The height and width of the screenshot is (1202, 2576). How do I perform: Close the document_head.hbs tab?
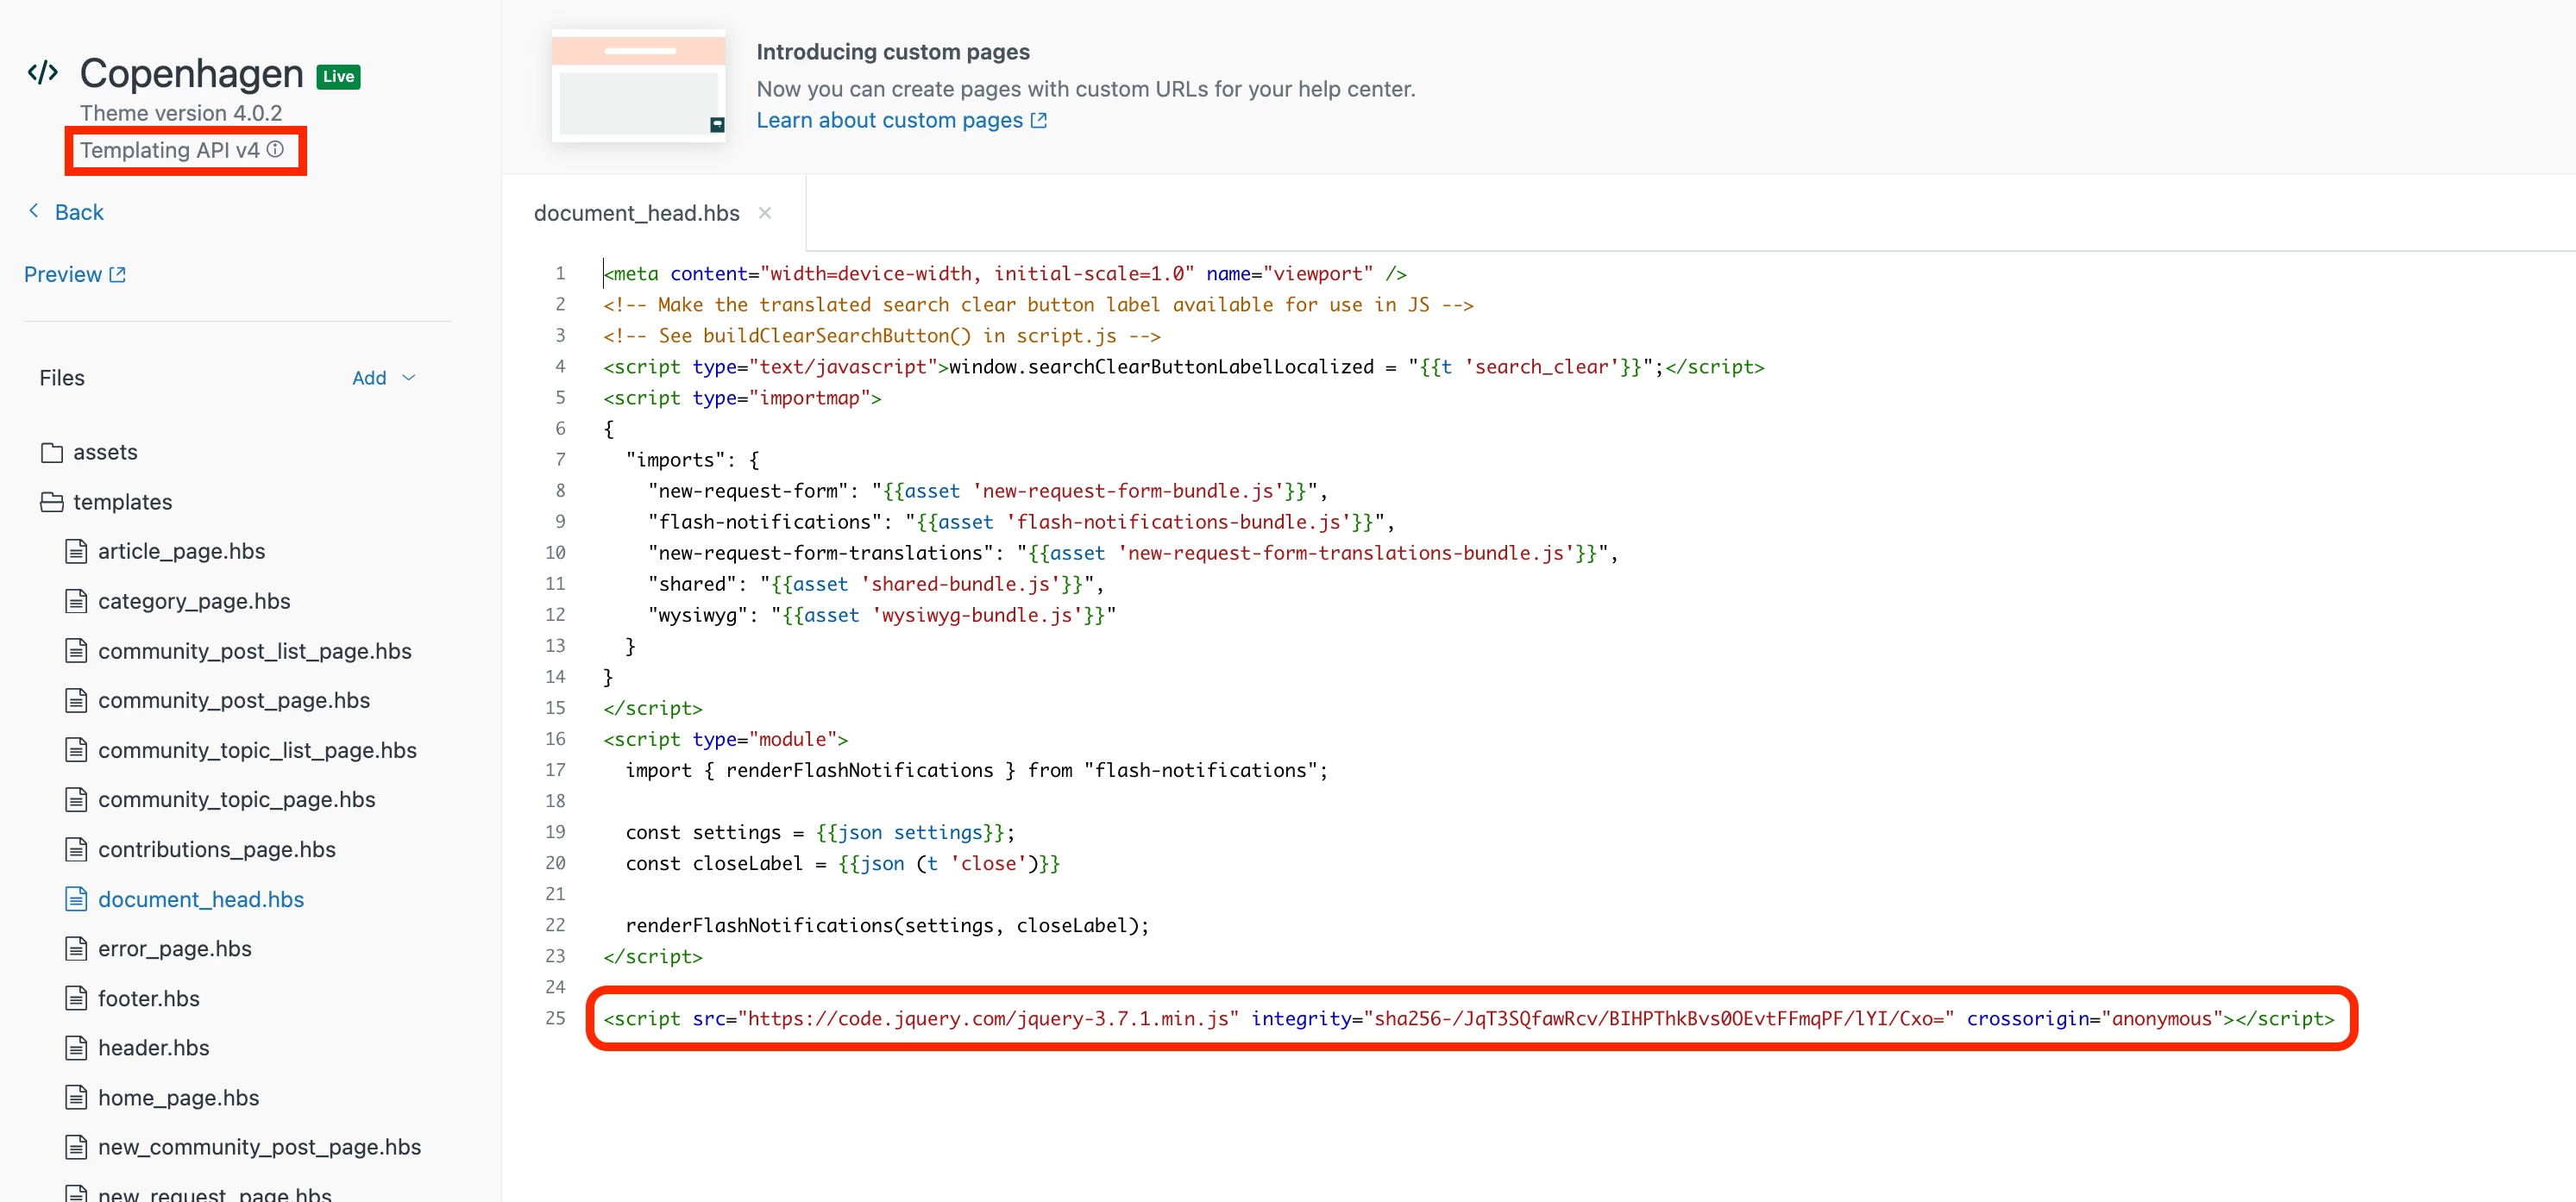[x=765, y=213]
